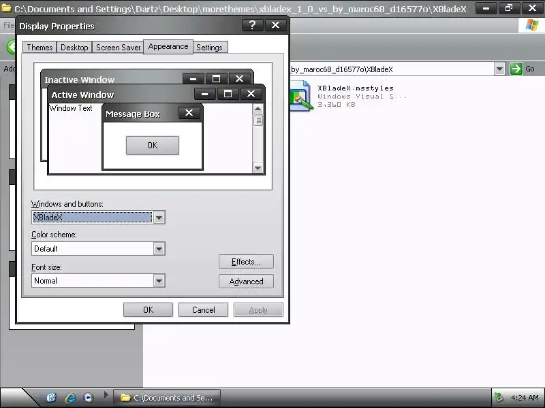Click the Windows flag logo in Explorer
Image resolution: width=545 pixels, height=408 pixels.
[532, 25]
